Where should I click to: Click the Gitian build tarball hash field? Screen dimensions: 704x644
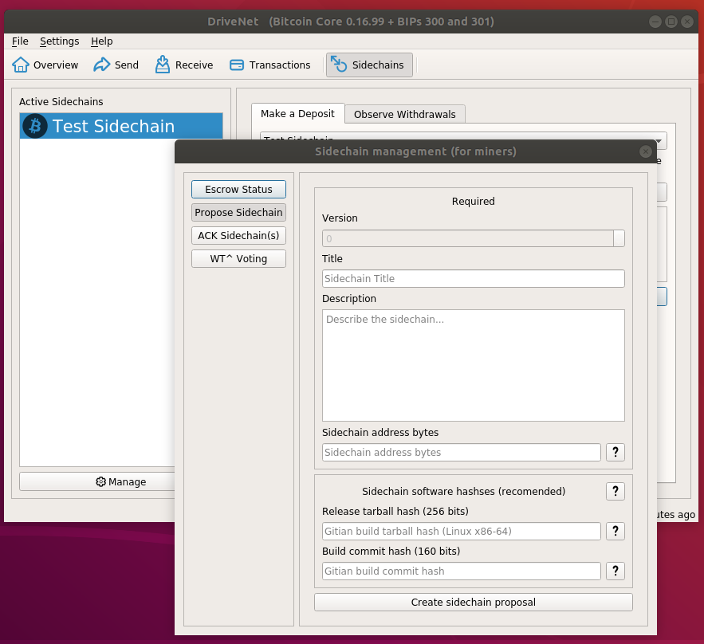pos(461,531)
